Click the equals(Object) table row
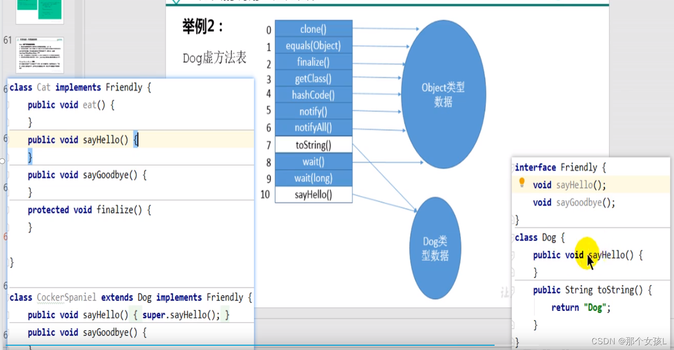 click(313, 45)
